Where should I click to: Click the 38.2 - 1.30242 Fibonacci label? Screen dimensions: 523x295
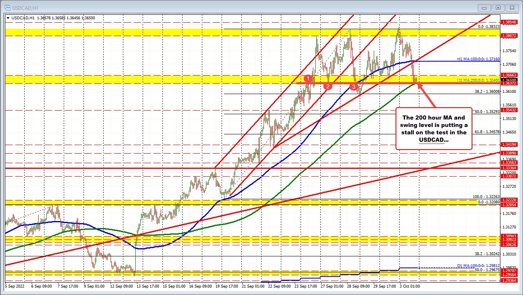click(x=487, y=254)
